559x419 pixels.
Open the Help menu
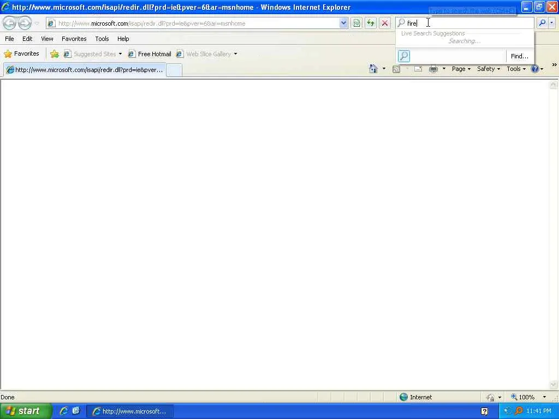pos(123,39)
